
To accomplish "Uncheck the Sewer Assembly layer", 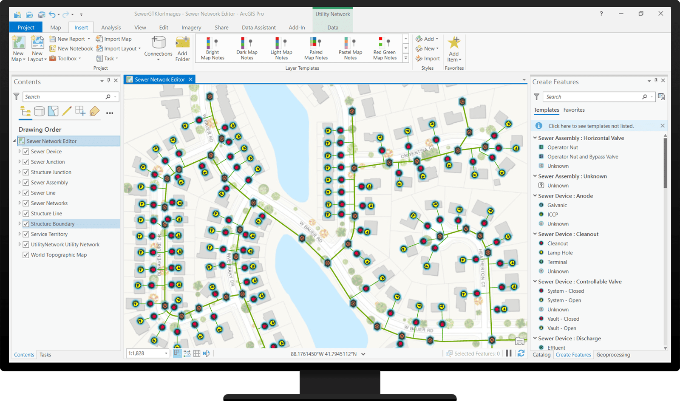I will pyautogui.click(x=26, y=183).
